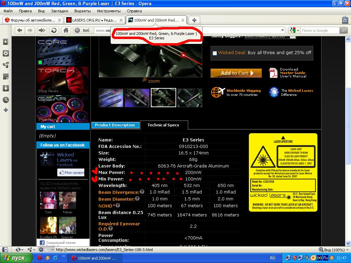Go back with the Back arrow

tap(20, 30)
